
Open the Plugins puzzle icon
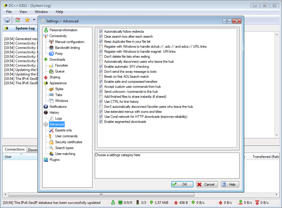(46, 160)
